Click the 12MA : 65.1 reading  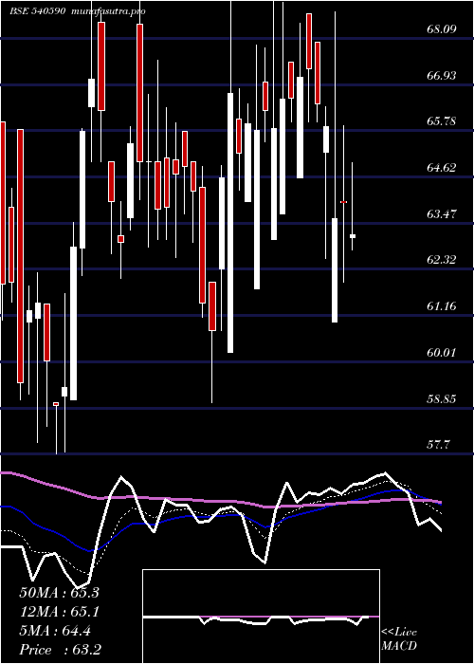(x=59, y=612)
